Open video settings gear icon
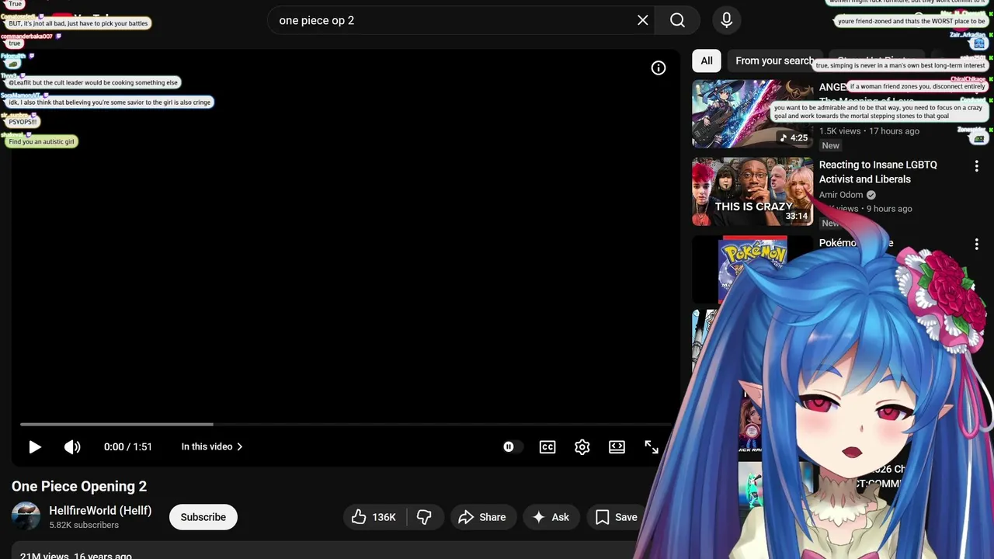 point(582,447)
